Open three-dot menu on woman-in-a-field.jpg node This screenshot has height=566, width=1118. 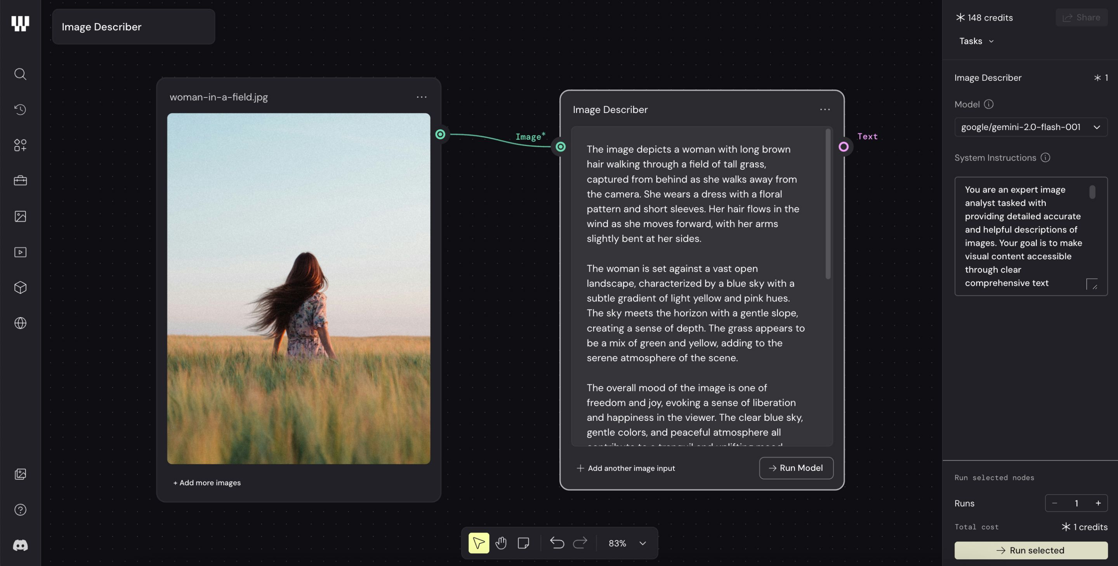422,97
